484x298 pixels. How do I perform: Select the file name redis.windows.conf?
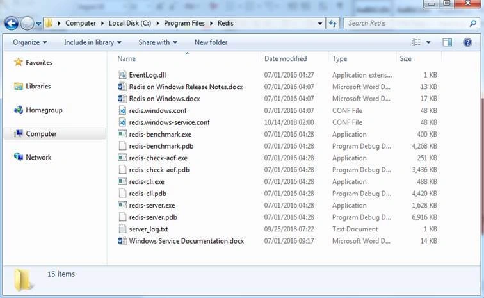[x=157, y=110]
